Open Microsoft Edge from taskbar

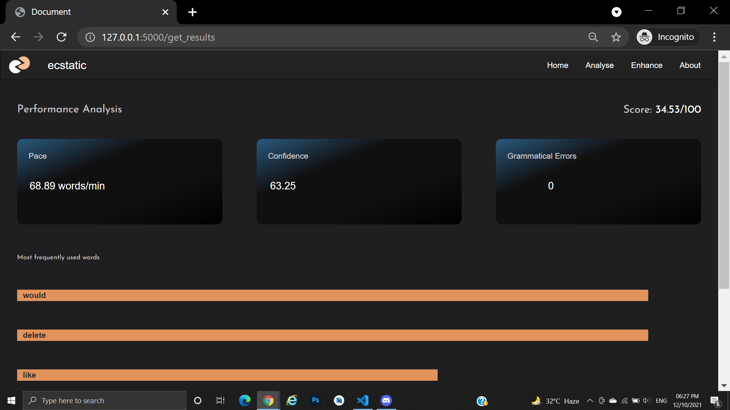click(x=244, y=401)
